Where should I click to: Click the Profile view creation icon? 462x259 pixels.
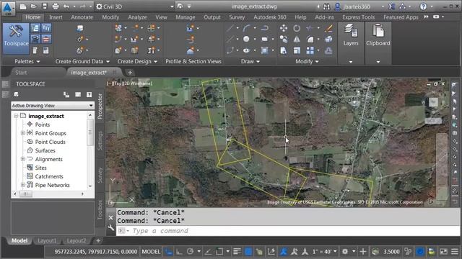point(191,28)
